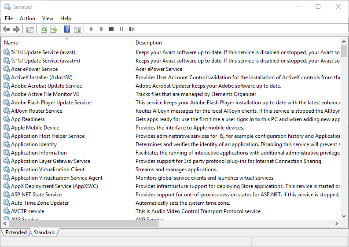Click the vertical scrollbar up arrow

point(344,41)
